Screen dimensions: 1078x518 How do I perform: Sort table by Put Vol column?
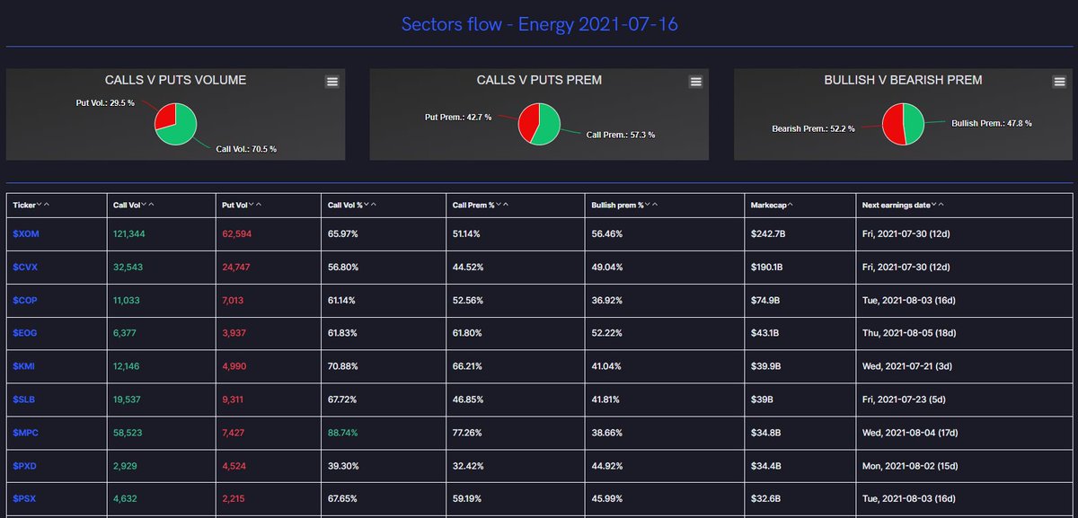coord(242,206)
